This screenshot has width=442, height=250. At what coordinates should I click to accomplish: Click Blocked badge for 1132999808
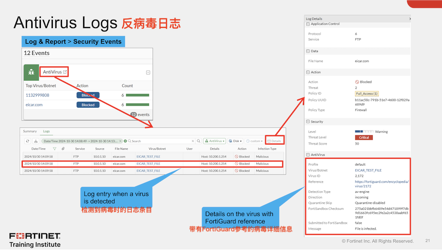tap(88, 95)
